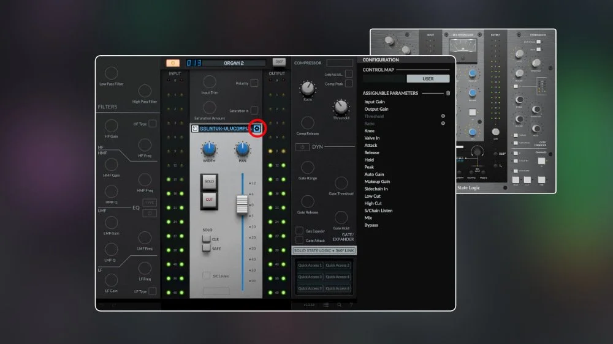This screenshot has width=613, height=344.
Task: Click the search magnifier in the bottom bar
Action: coord(340,305)
